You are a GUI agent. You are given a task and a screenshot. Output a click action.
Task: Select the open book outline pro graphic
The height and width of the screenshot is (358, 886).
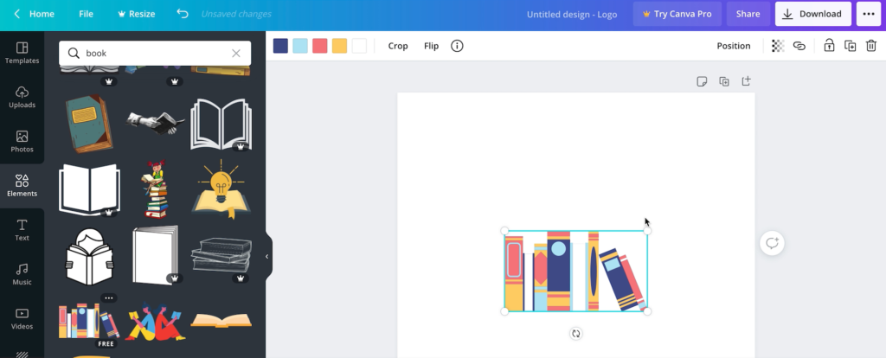(221, 125)
